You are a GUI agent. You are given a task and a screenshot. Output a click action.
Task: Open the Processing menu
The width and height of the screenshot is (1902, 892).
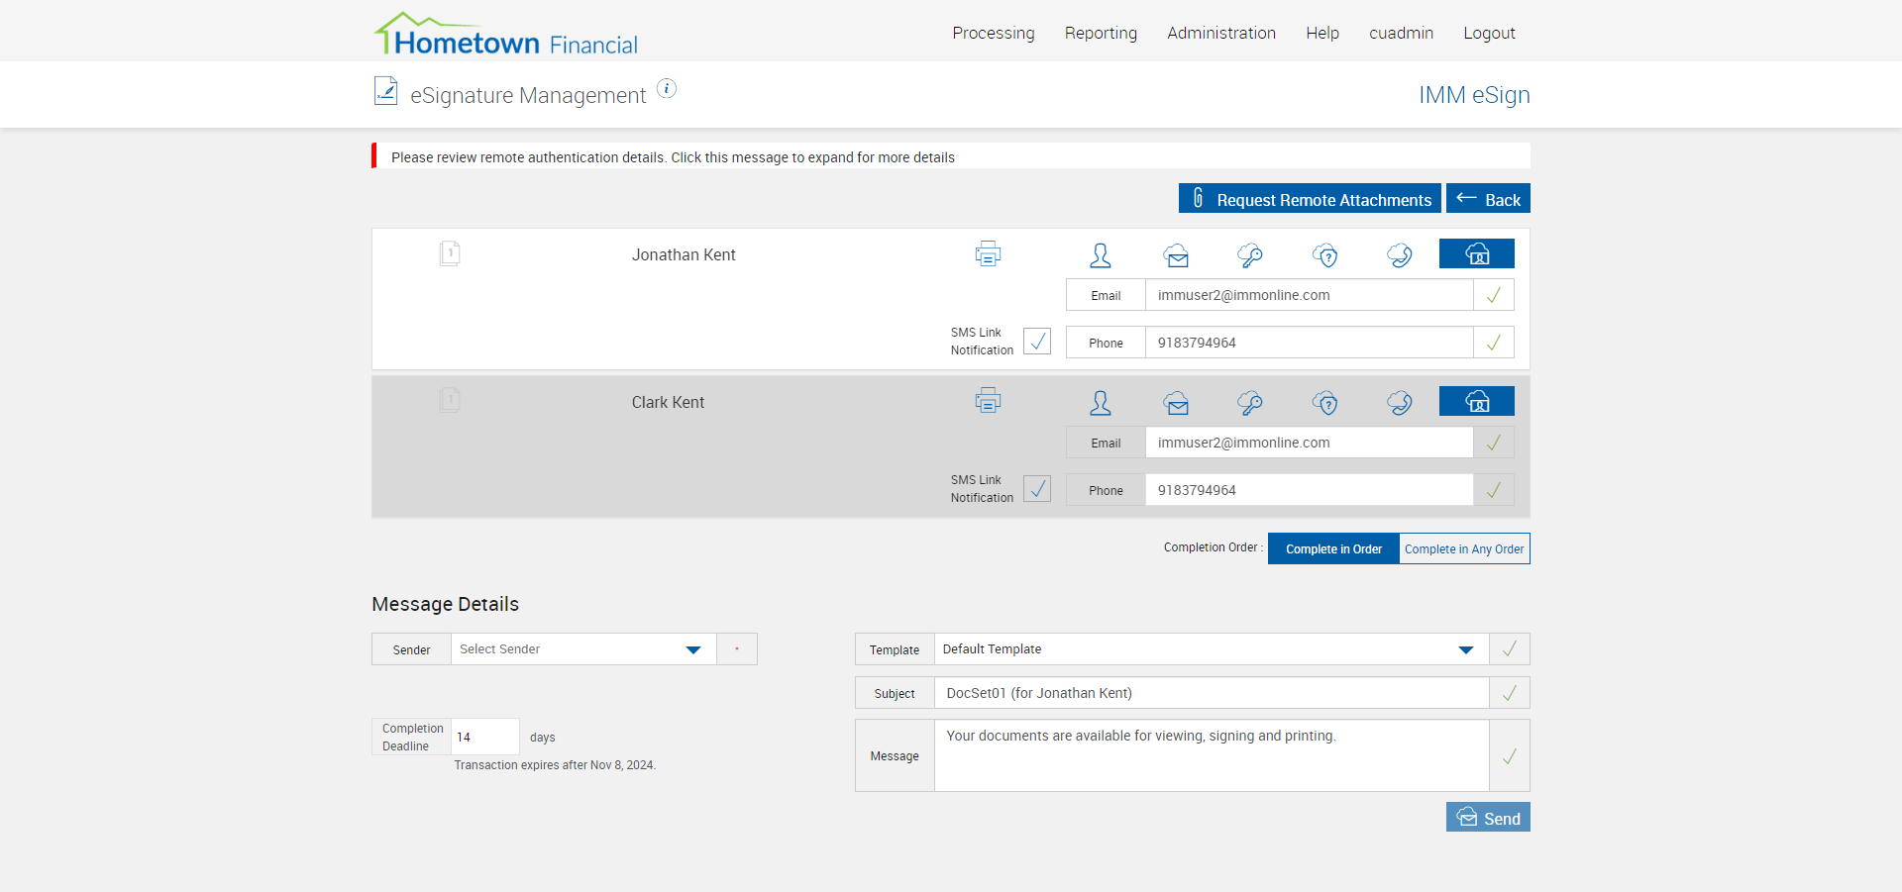coord(993,33)
